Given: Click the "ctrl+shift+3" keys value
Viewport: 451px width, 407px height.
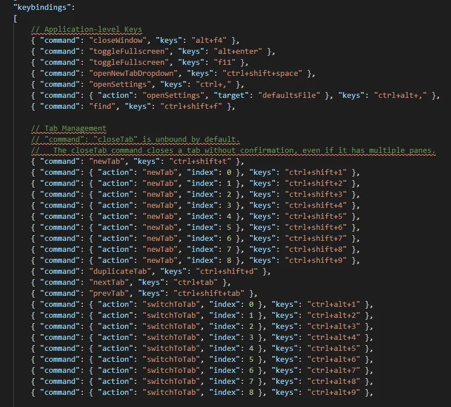Looking at the screenshot, I should pos(316,195).
